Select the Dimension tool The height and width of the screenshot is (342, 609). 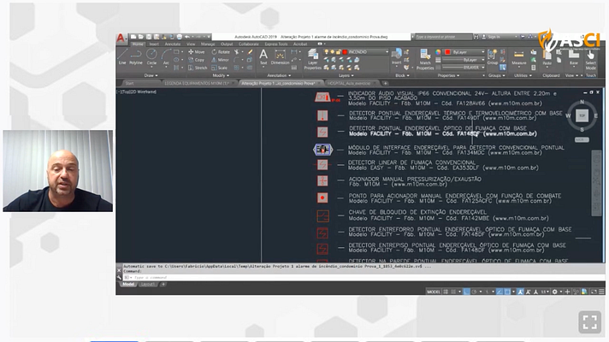(x=280, y=56)
